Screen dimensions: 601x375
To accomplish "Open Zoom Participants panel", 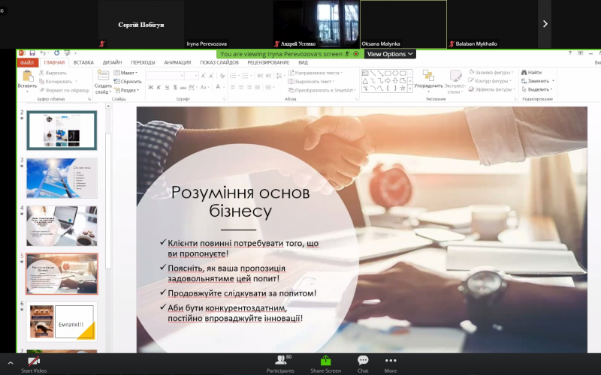I will [280, 364].
